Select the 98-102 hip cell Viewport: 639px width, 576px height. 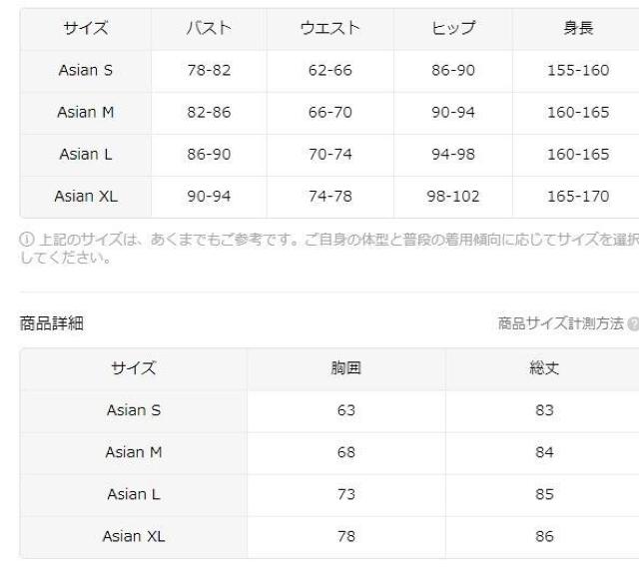tap(452, 197)
